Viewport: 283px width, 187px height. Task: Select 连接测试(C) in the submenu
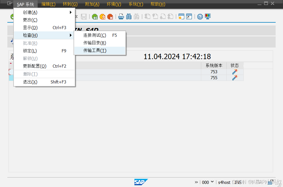(x=100, y=35)
